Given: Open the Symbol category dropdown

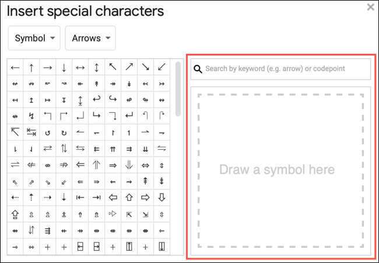Looking at the screenshot, I should point(34,39).
